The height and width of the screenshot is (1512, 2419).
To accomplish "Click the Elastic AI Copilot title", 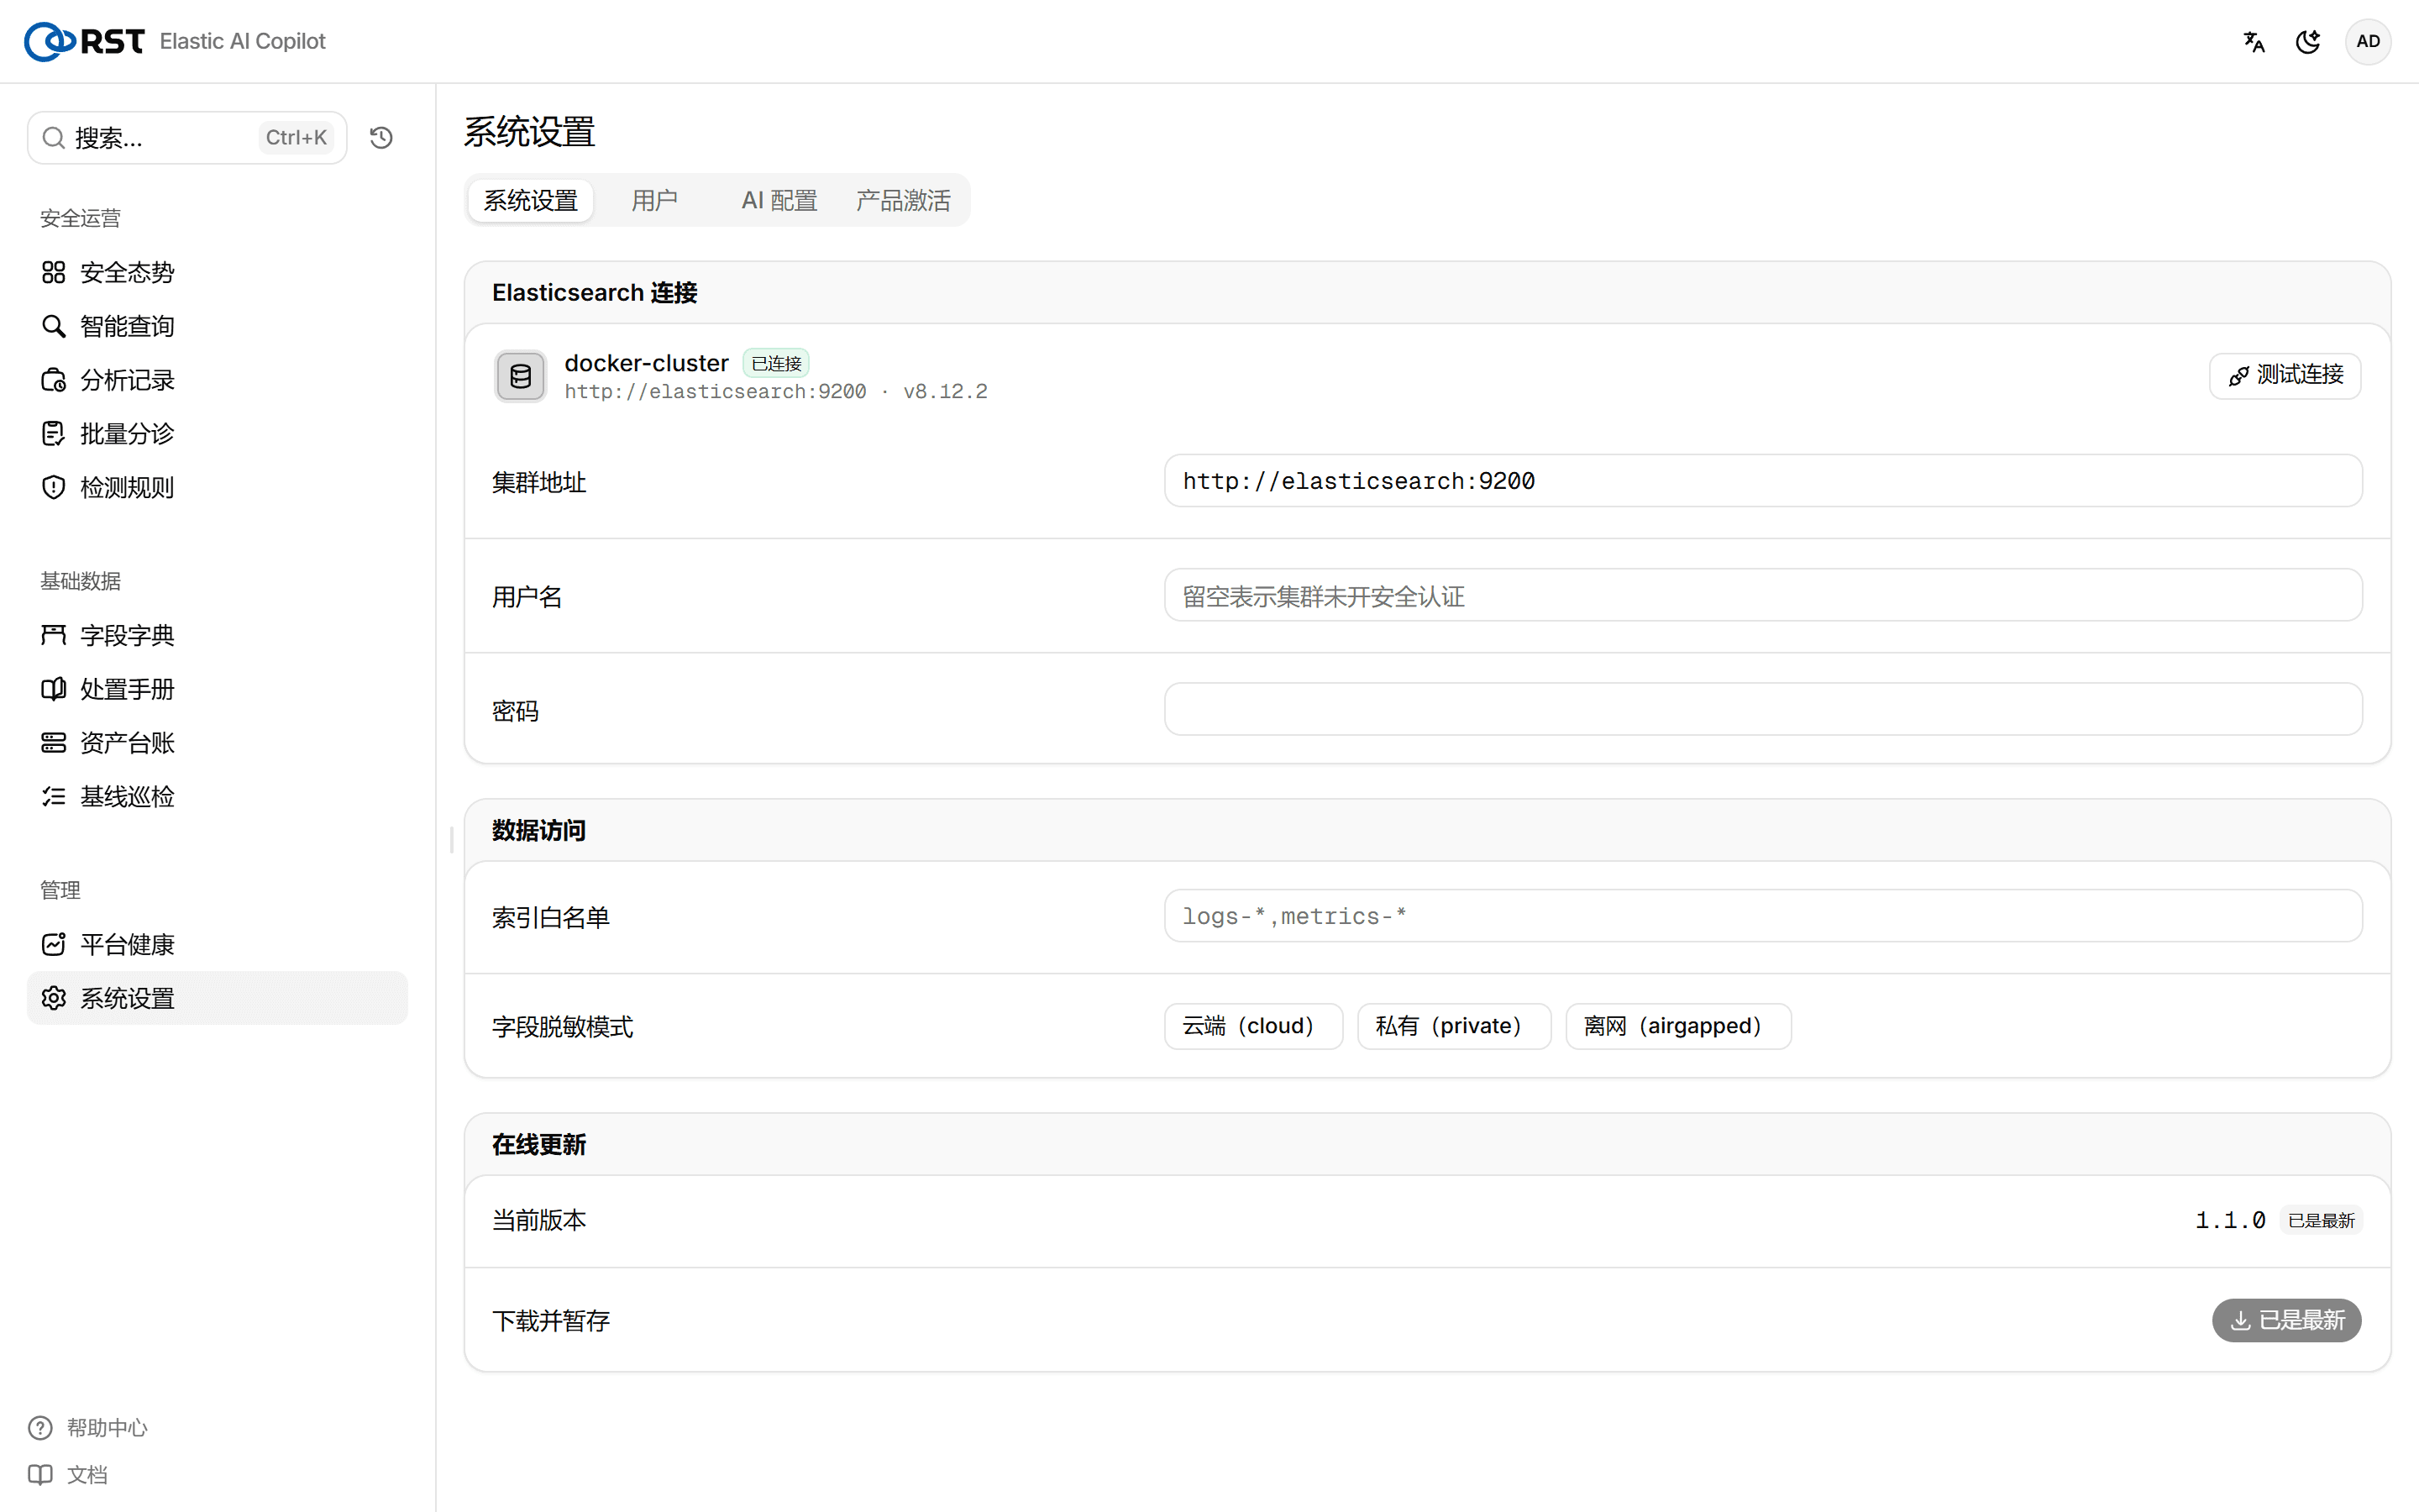I will [243, 41].
